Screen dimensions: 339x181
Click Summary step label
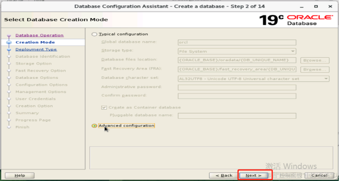(x=27, y=113)
